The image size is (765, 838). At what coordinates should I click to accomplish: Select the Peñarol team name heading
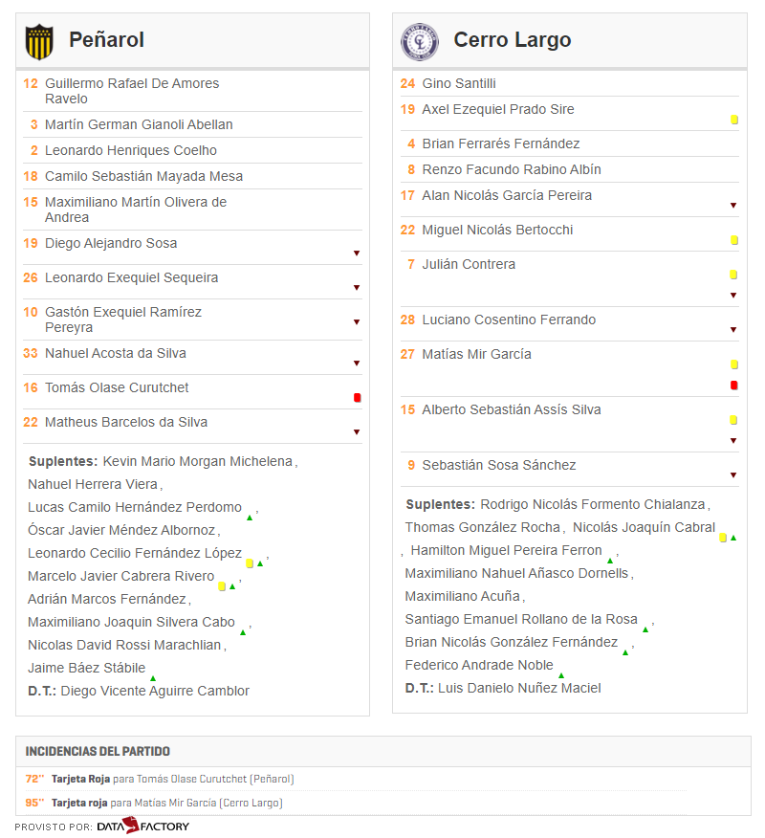coord(107,40)
